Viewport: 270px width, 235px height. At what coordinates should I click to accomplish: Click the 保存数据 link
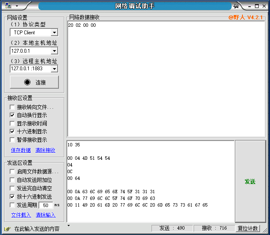click(21, 150)
